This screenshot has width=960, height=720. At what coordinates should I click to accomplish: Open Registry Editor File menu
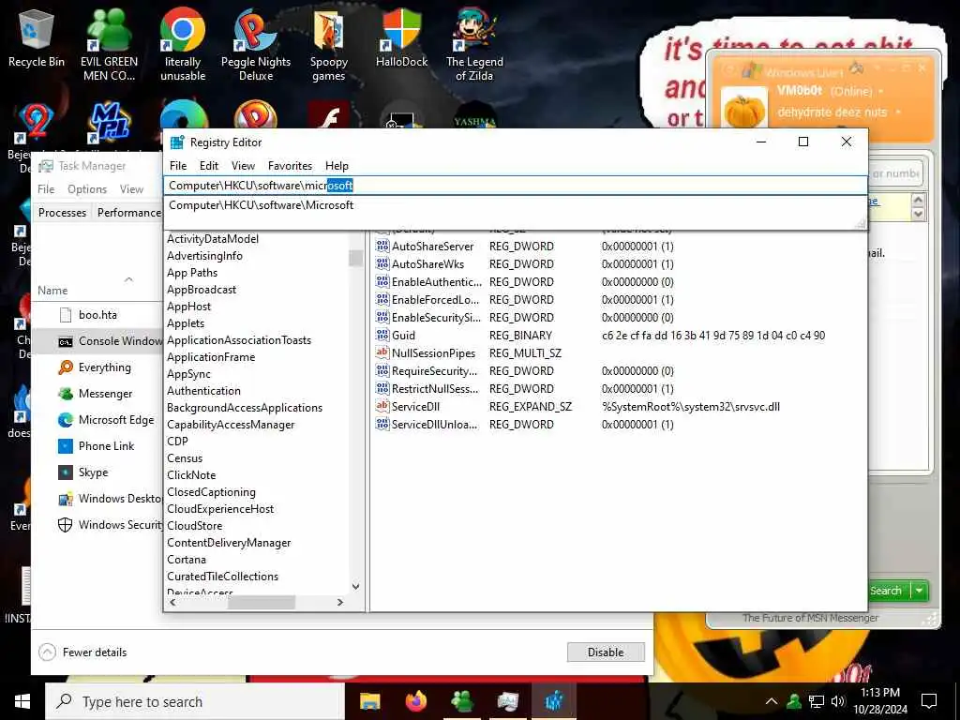178,166
